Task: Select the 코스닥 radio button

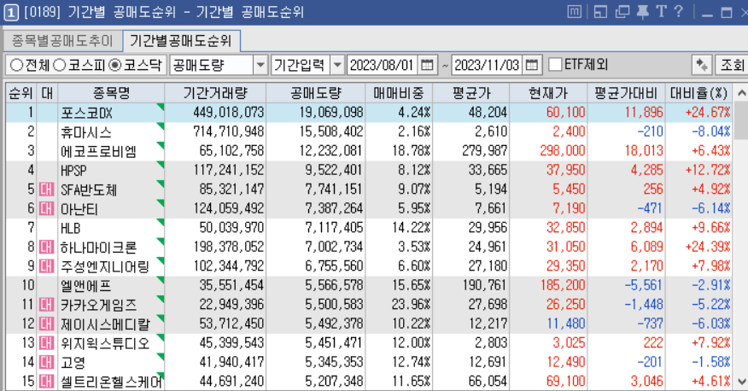Action: [115, 65]
